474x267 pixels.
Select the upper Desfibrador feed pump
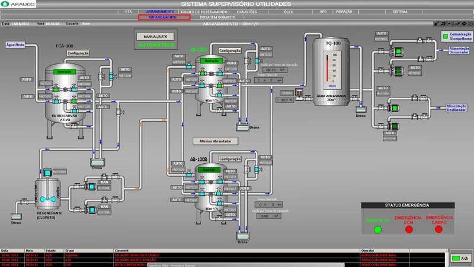coord(393,108)
